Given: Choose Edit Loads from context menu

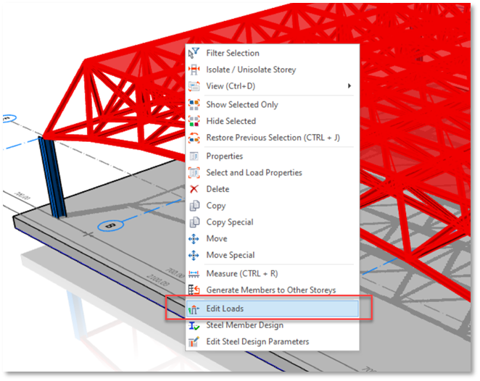Looking at the screenshot, I should 225,309.
